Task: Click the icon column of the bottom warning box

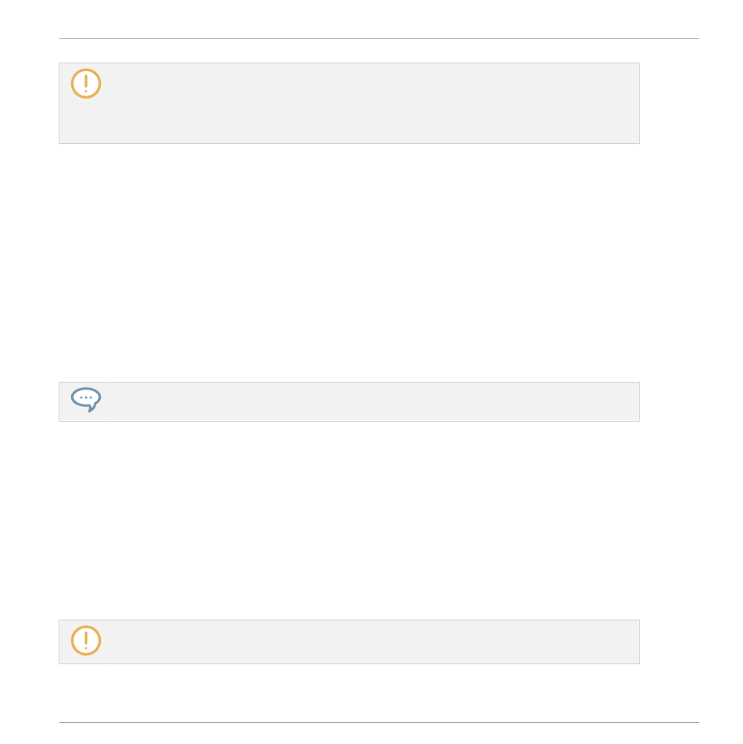Action: (84, 642)
